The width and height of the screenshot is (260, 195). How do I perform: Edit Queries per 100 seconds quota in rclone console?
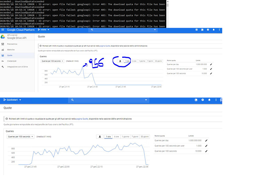pos(211,73)
